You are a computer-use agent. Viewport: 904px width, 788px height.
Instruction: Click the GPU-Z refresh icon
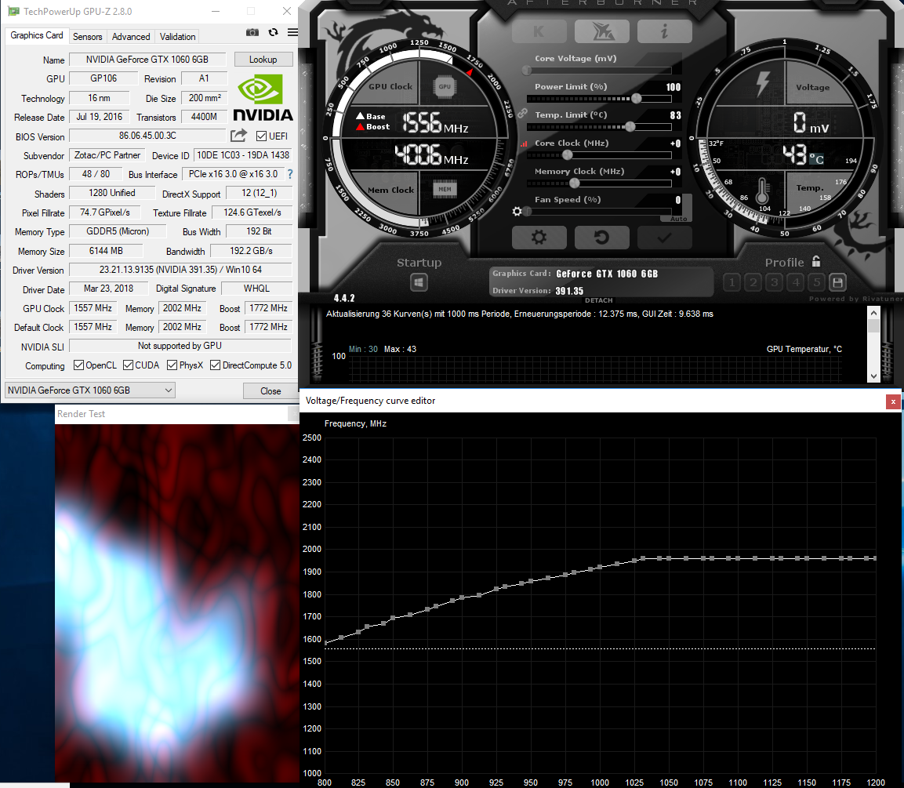(x=274, y=32)
